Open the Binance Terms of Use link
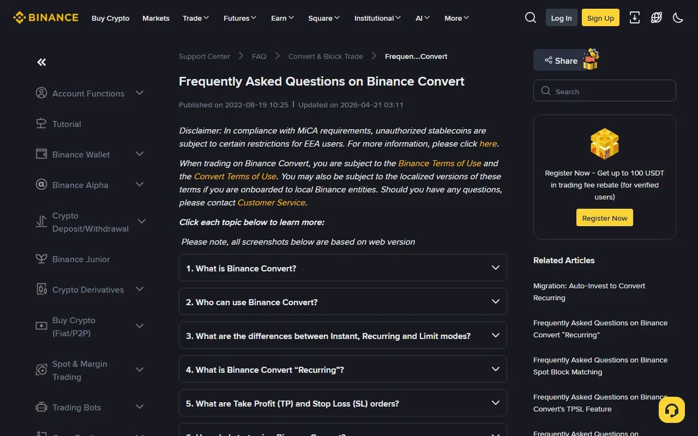The height and width of the screenshot is (436, 698). (x=440, y=163)
